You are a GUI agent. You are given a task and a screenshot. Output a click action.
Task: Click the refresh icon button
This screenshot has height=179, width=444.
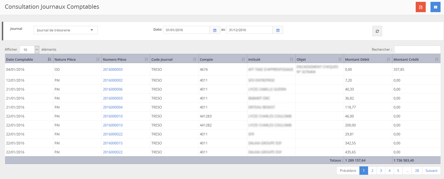[377, 31]
